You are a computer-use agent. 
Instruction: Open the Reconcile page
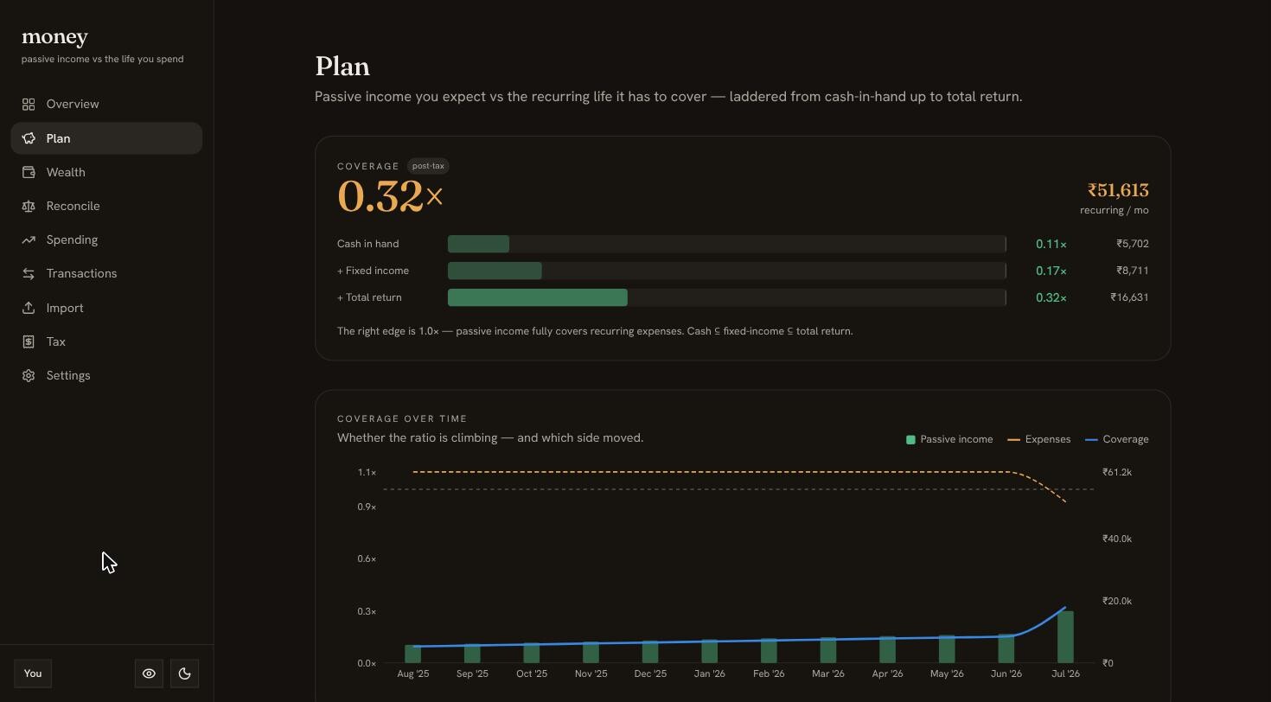click(106, 206)
